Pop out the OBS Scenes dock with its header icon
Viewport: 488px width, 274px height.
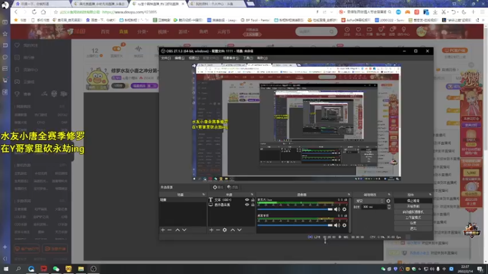(x=204, y=195)
